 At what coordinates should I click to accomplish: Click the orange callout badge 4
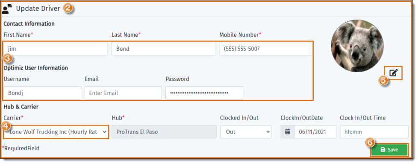[6, 126]
